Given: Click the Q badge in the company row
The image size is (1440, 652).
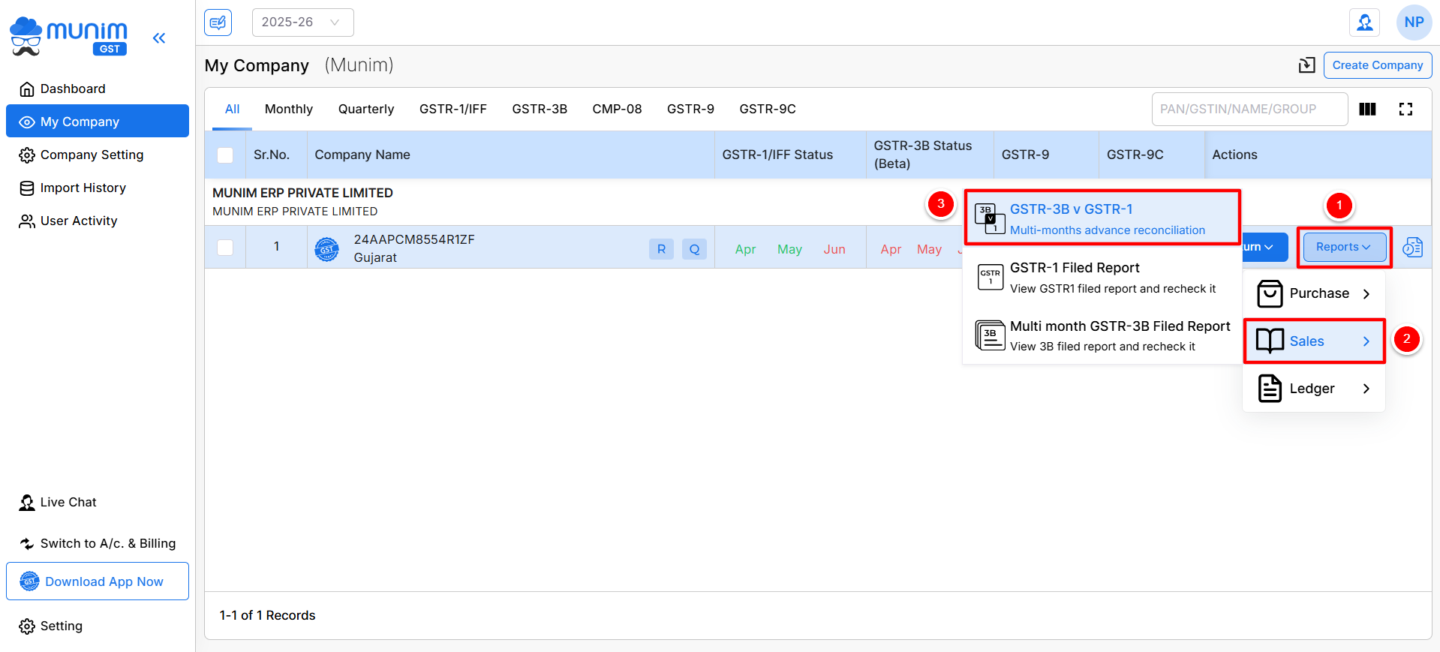Looking at the screenshot, I should coord(695,249).
